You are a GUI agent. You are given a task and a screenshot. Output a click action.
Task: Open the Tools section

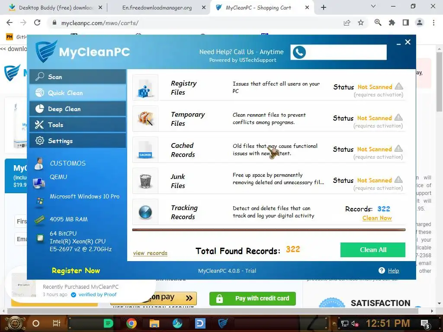[77, 125]
